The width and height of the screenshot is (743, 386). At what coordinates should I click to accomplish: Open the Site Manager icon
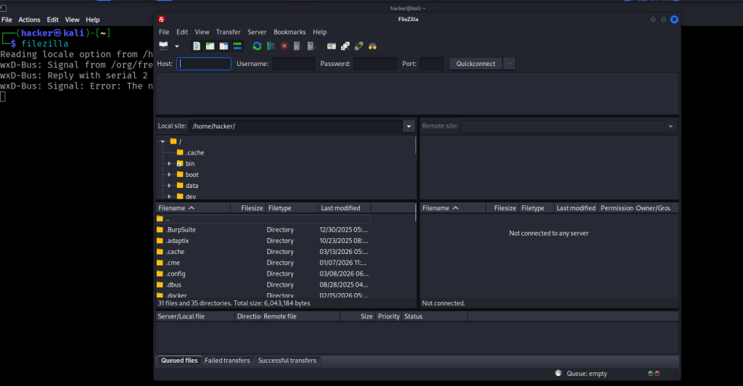pyautogui.click(x=163, y=46)
